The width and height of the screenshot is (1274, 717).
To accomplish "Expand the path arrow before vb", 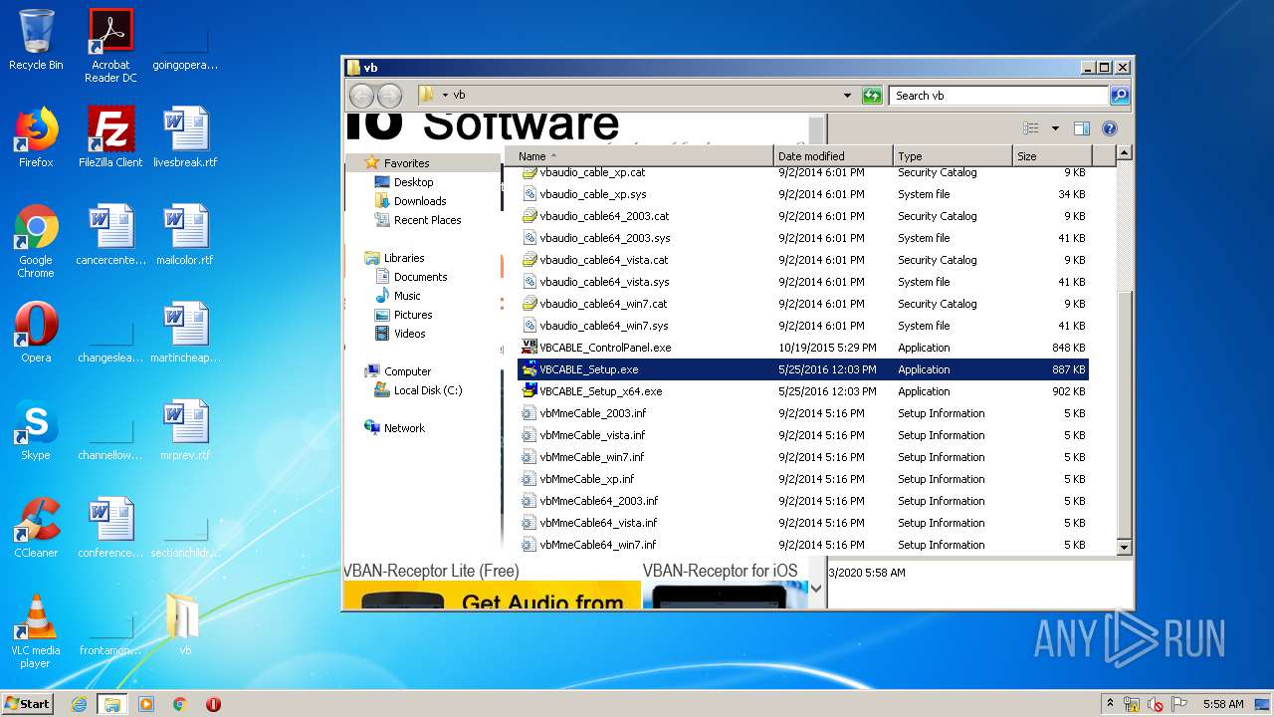I will [446, 96].
